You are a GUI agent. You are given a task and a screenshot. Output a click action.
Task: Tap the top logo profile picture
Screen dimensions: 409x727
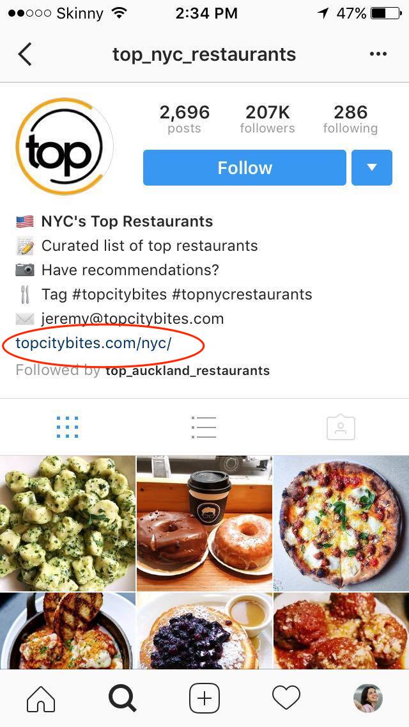[x=65, y=147]
